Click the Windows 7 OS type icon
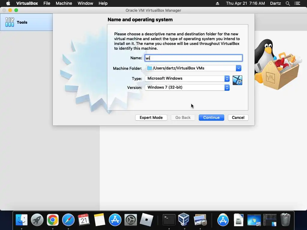 click(237, 80)
